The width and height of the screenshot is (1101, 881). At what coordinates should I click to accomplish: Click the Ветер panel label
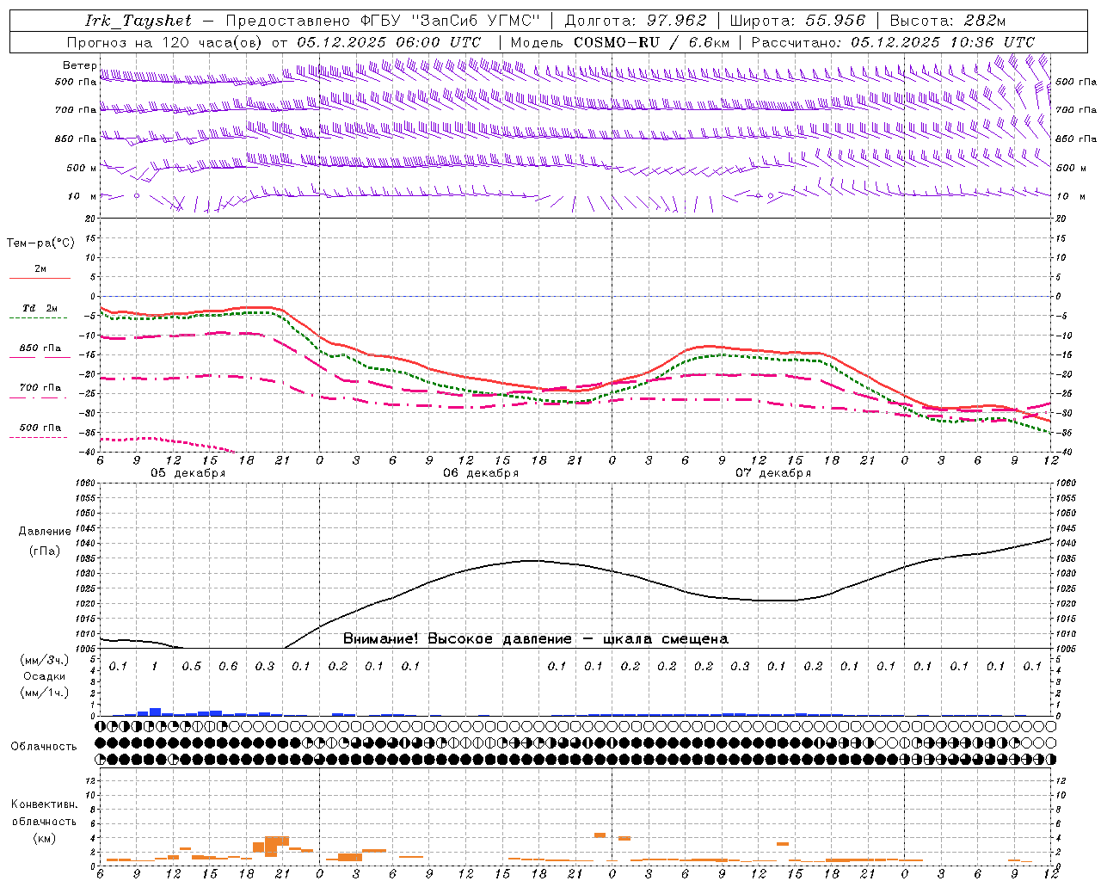80,65
